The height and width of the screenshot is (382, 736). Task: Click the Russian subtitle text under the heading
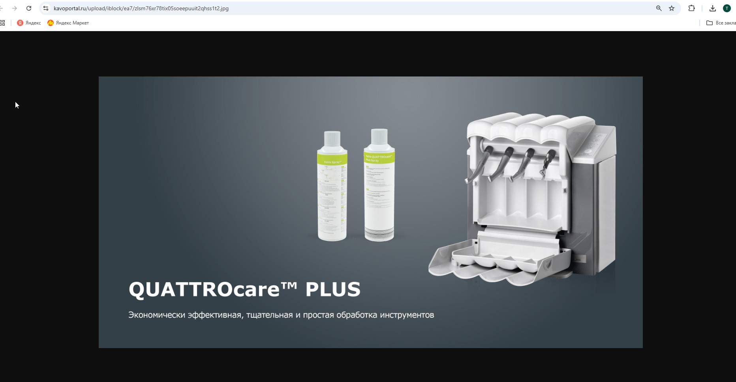(x=281, y=315)
